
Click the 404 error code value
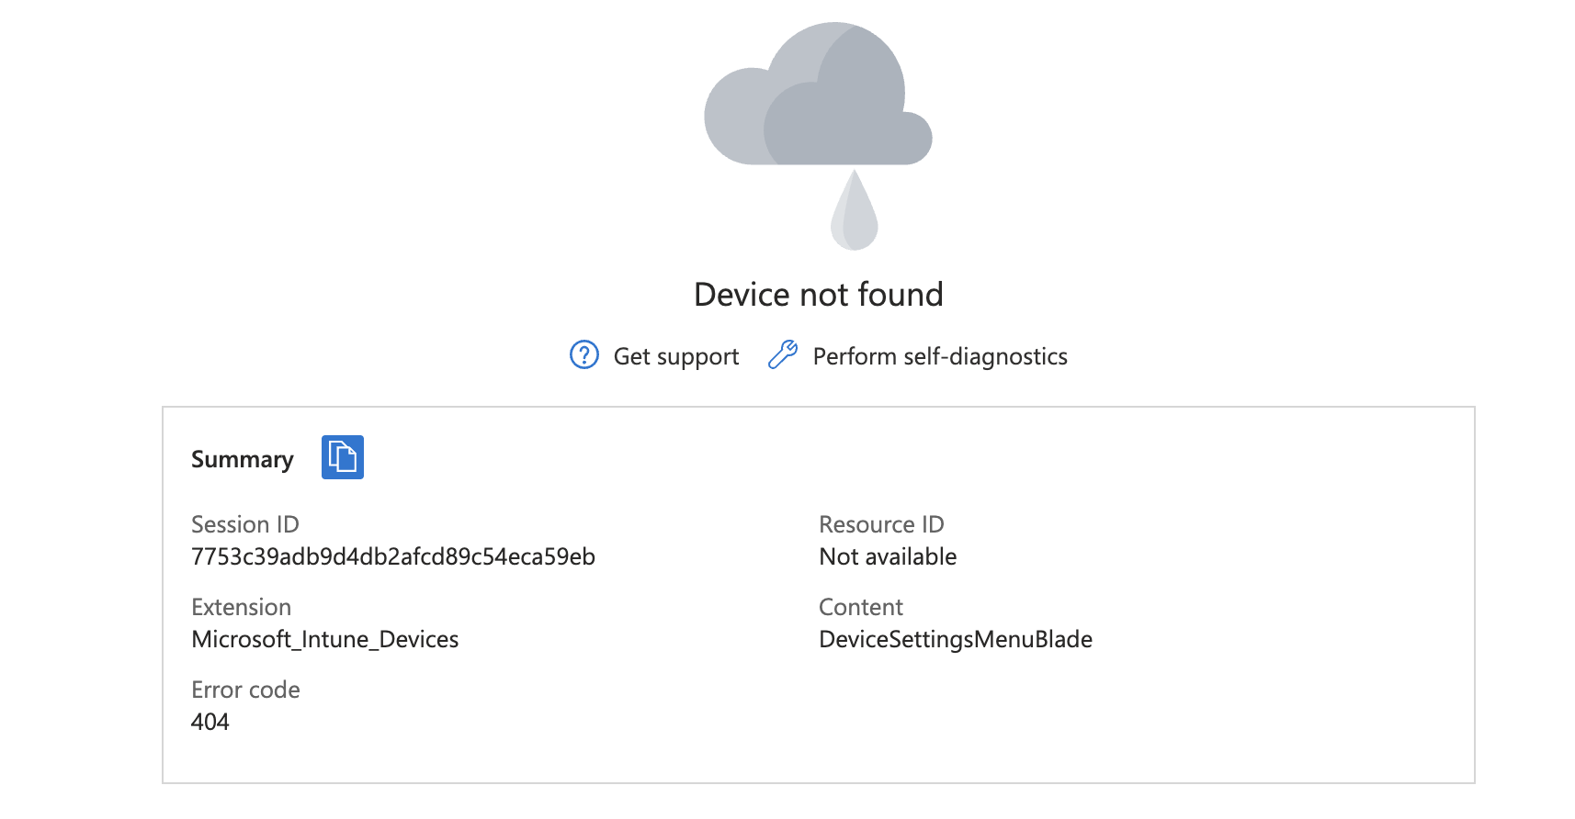tap(210, 722)
